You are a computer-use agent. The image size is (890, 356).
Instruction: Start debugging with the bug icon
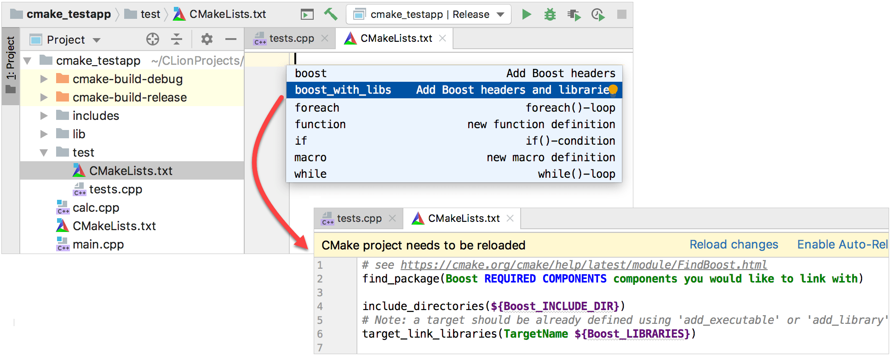pos(550,15)
